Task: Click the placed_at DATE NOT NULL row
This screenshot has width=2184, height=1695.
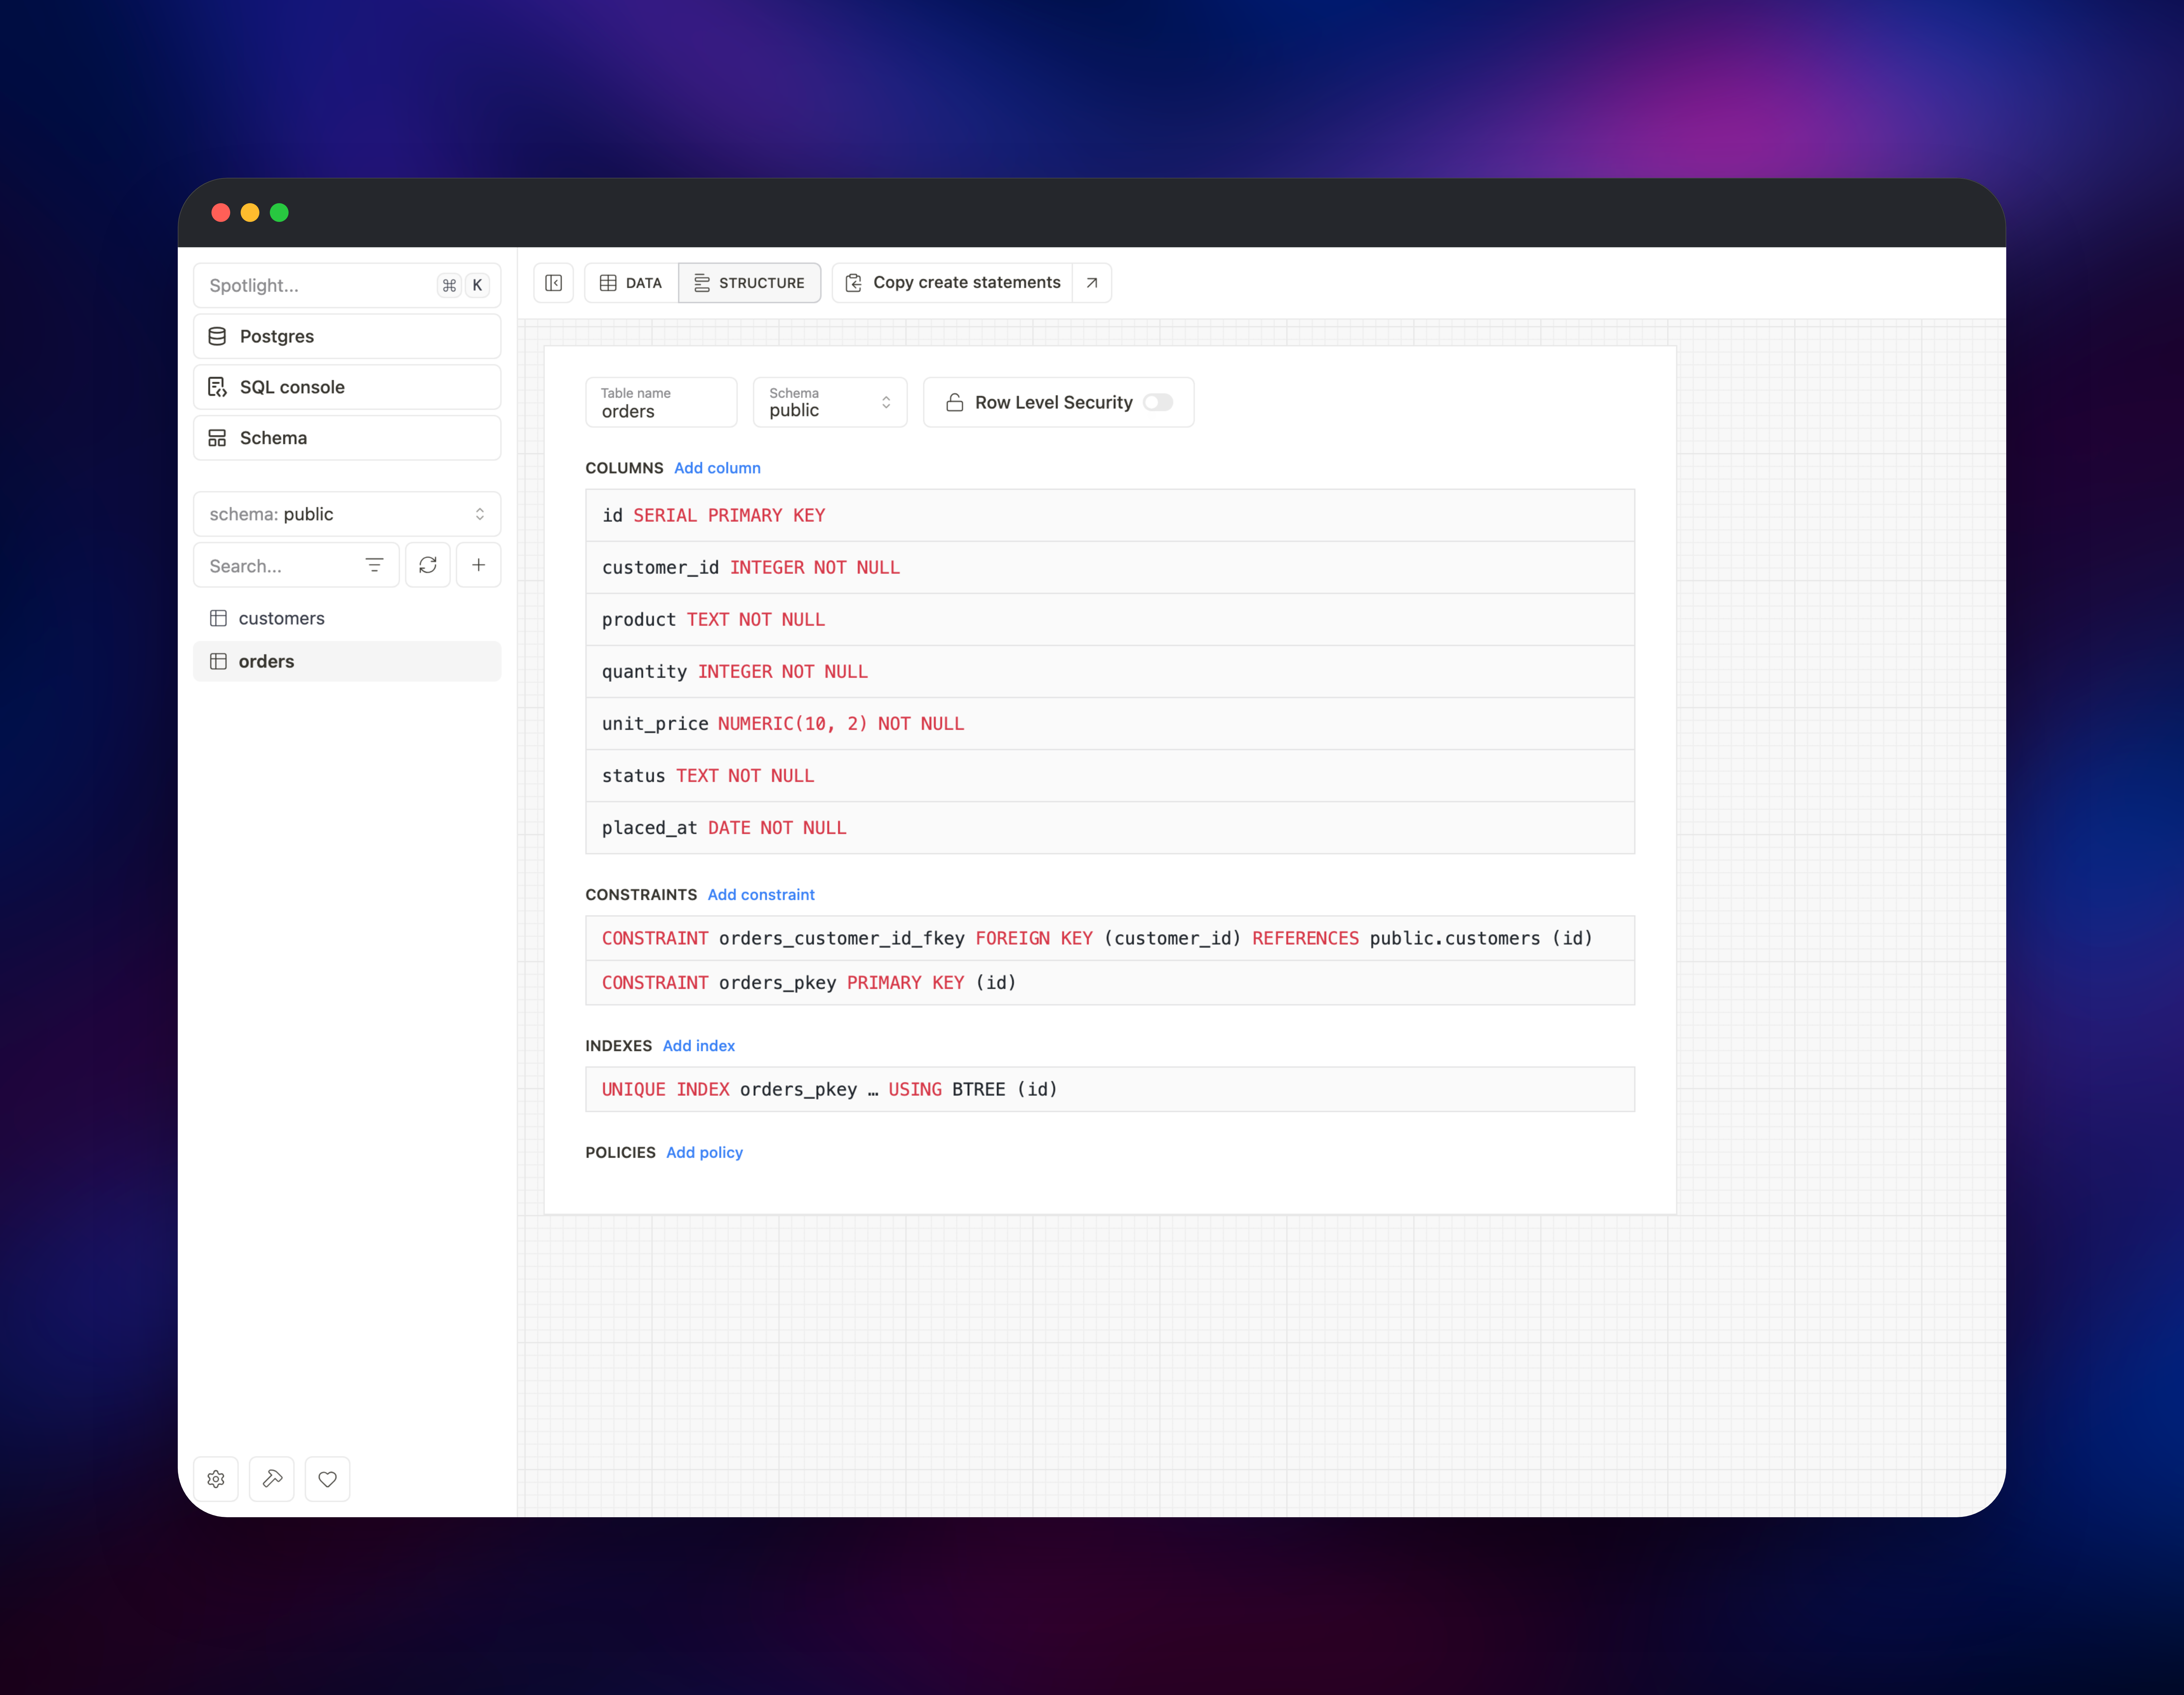Action: (1110, 828)
